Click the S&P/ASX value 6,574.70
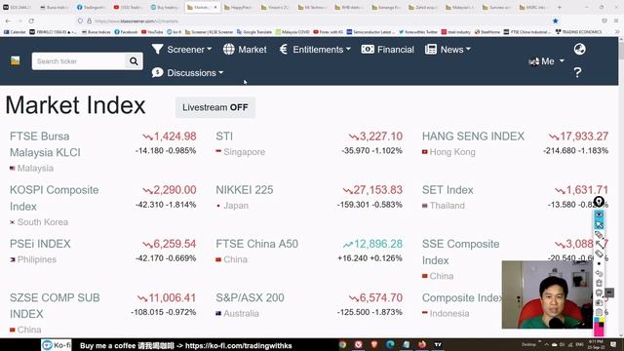Screen dimensions: 624x351 pyautogui.click(x=381, y=297)
